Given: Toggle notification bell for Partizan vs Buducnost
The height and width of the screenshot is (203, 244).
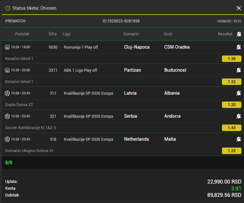Looking at the screenshot, I should [238, 70].
